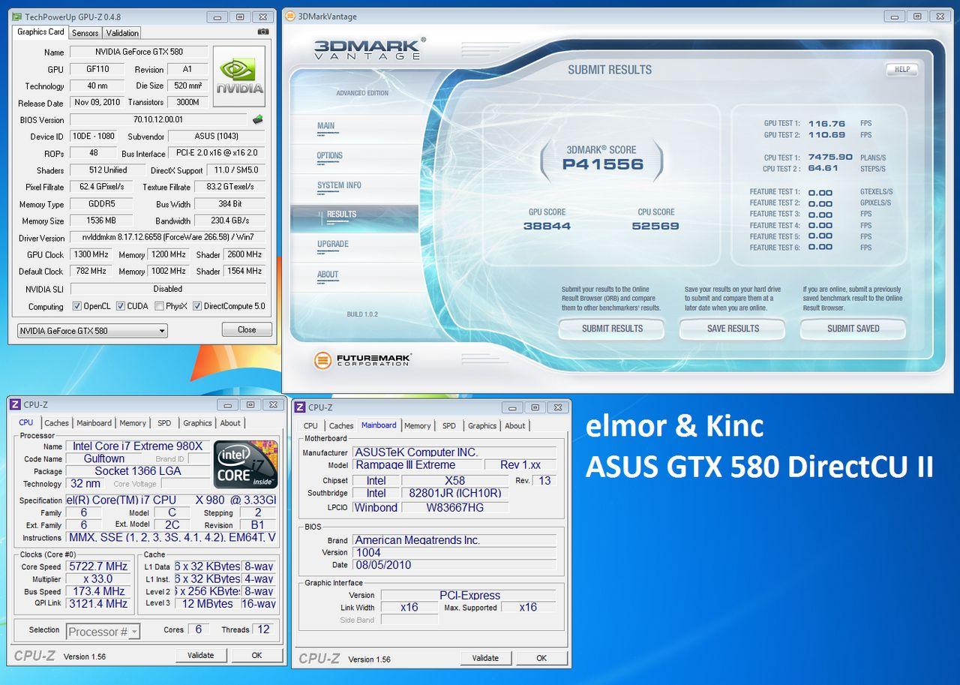960x685 pixels.
Task: Click Validate in the CPU-Z Mainboard window
Action: click(x=485, y=658)
